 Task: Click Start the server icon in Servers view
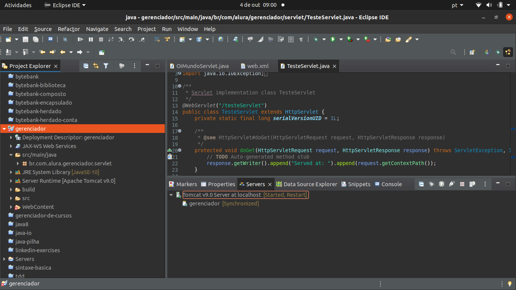(x=442, y=184)
